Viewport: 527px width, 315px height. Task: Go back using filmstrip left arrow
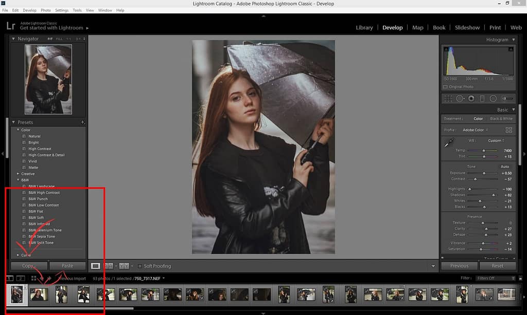pos(42,279)
